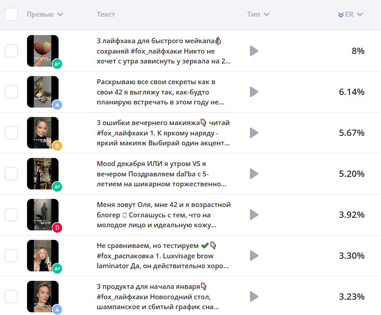Viewport: 381px width, 315px height.
Task: Click text 3 лайфхака для быстрого мейкапа
Action: [155, 41]
